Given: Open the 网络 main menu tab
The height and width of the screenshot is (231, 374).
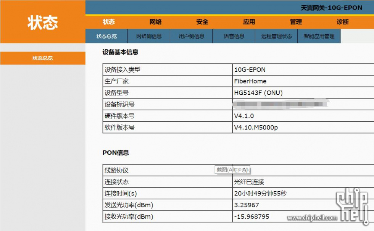Looking at the screenshot, I should (156, 22).
